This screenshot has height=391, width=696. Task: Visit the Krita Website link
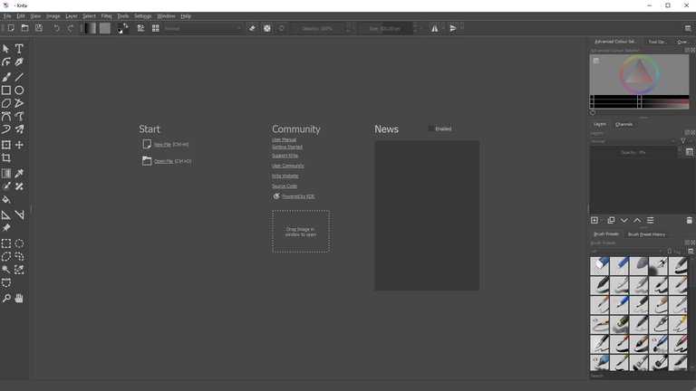point(285,176)
